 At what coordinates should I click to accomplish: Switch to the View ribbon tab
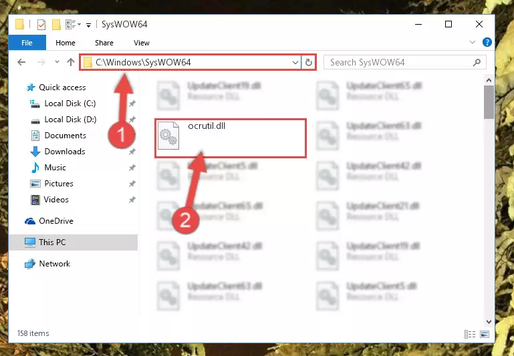141,43
